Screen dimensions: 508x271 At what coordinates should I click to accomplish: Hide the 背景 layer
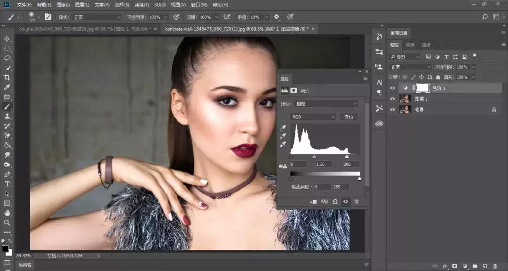click(393, 110)
